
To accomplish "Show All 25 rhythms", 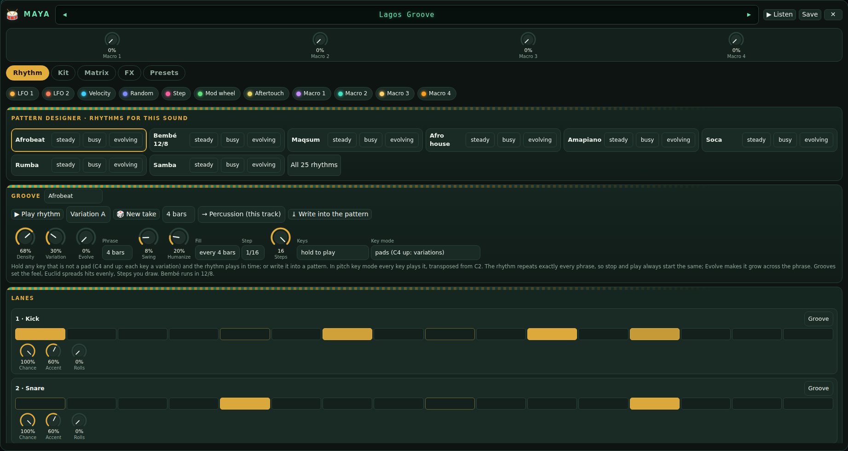I will click(x=314, y=165).
